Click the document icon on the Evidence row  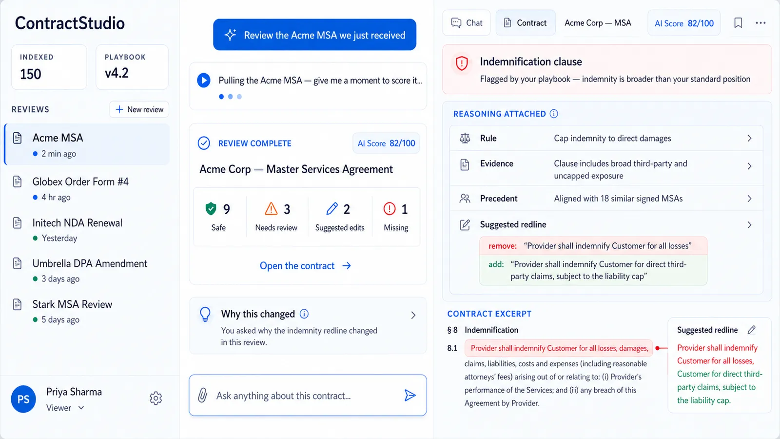point(465,164)
